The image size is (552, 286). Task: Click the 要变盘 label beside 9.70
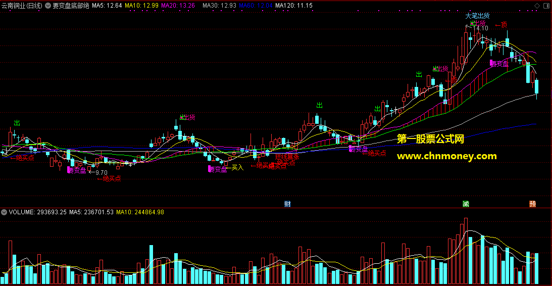coord(77,170)
